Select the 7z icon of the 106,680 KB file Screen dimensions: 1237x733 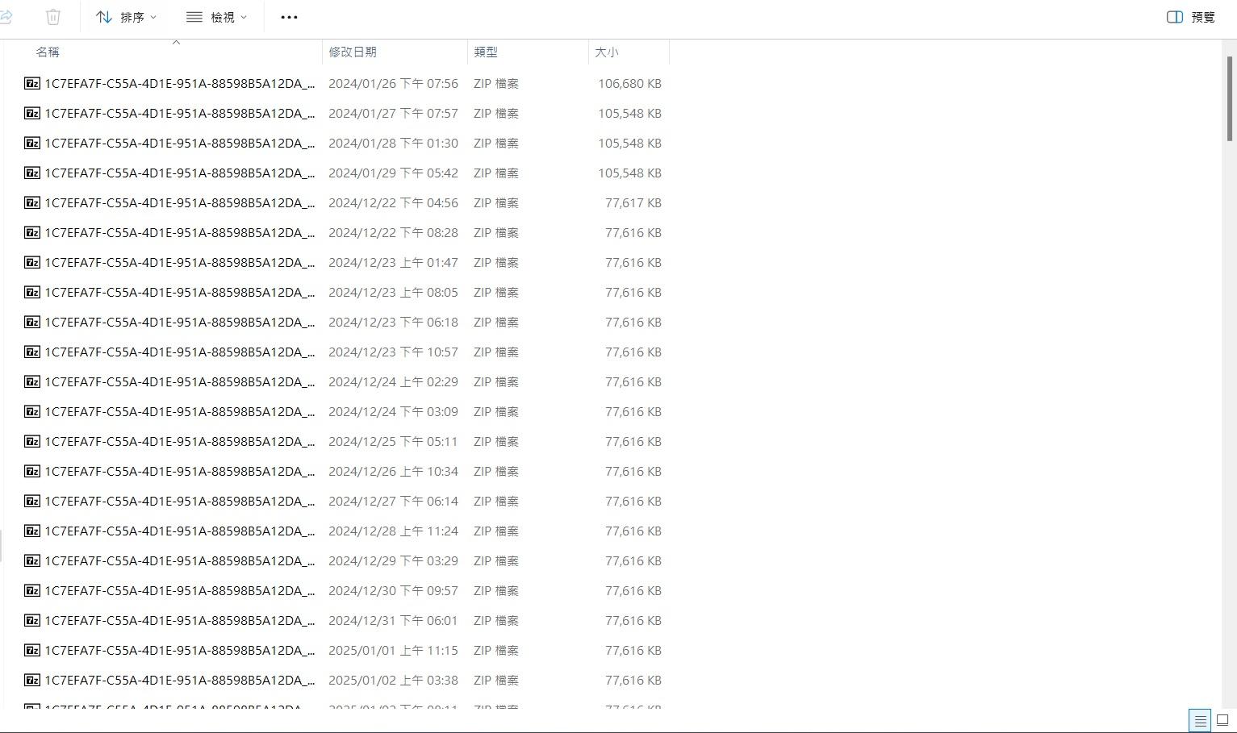click(x=32, y=83)
